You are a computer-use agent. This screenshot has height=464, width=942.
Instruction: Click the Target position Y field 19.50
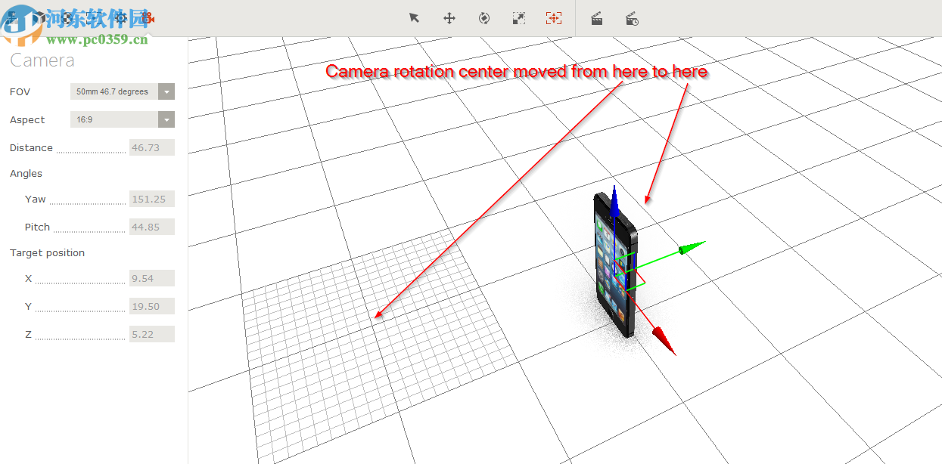pos(152,306)
